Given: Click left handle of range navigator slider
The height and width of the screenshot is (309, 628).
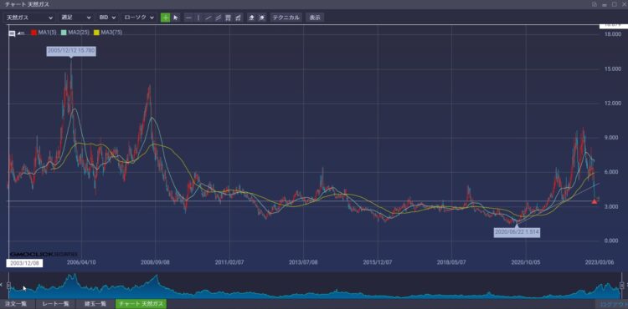Looking at the screenshot, I should (x=8, y=286).
